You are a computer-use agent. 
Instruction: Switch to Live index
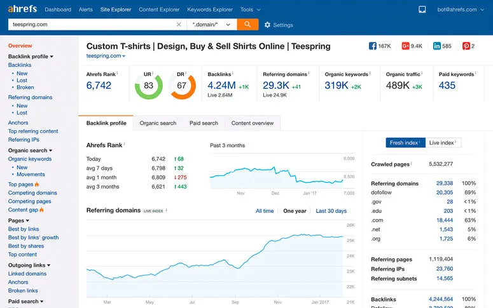pyautogui.click(x=442, y=143)
